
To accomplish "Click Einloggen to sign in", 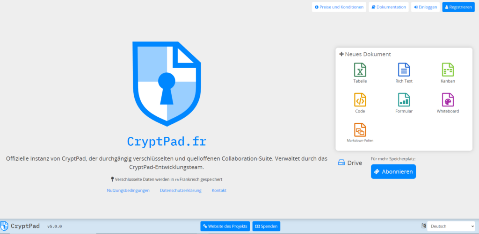I will (x=426, y=7).
